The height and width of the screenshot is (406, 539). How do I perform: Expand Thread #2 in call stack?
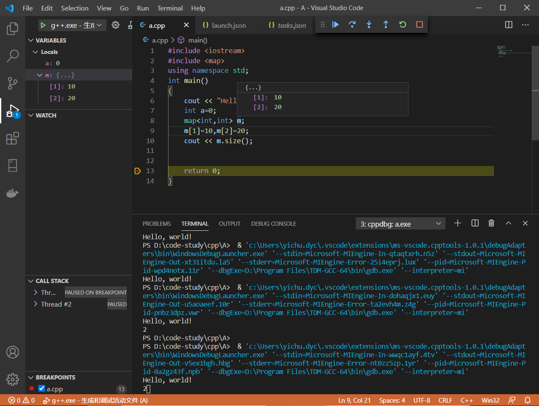[36, 304]
